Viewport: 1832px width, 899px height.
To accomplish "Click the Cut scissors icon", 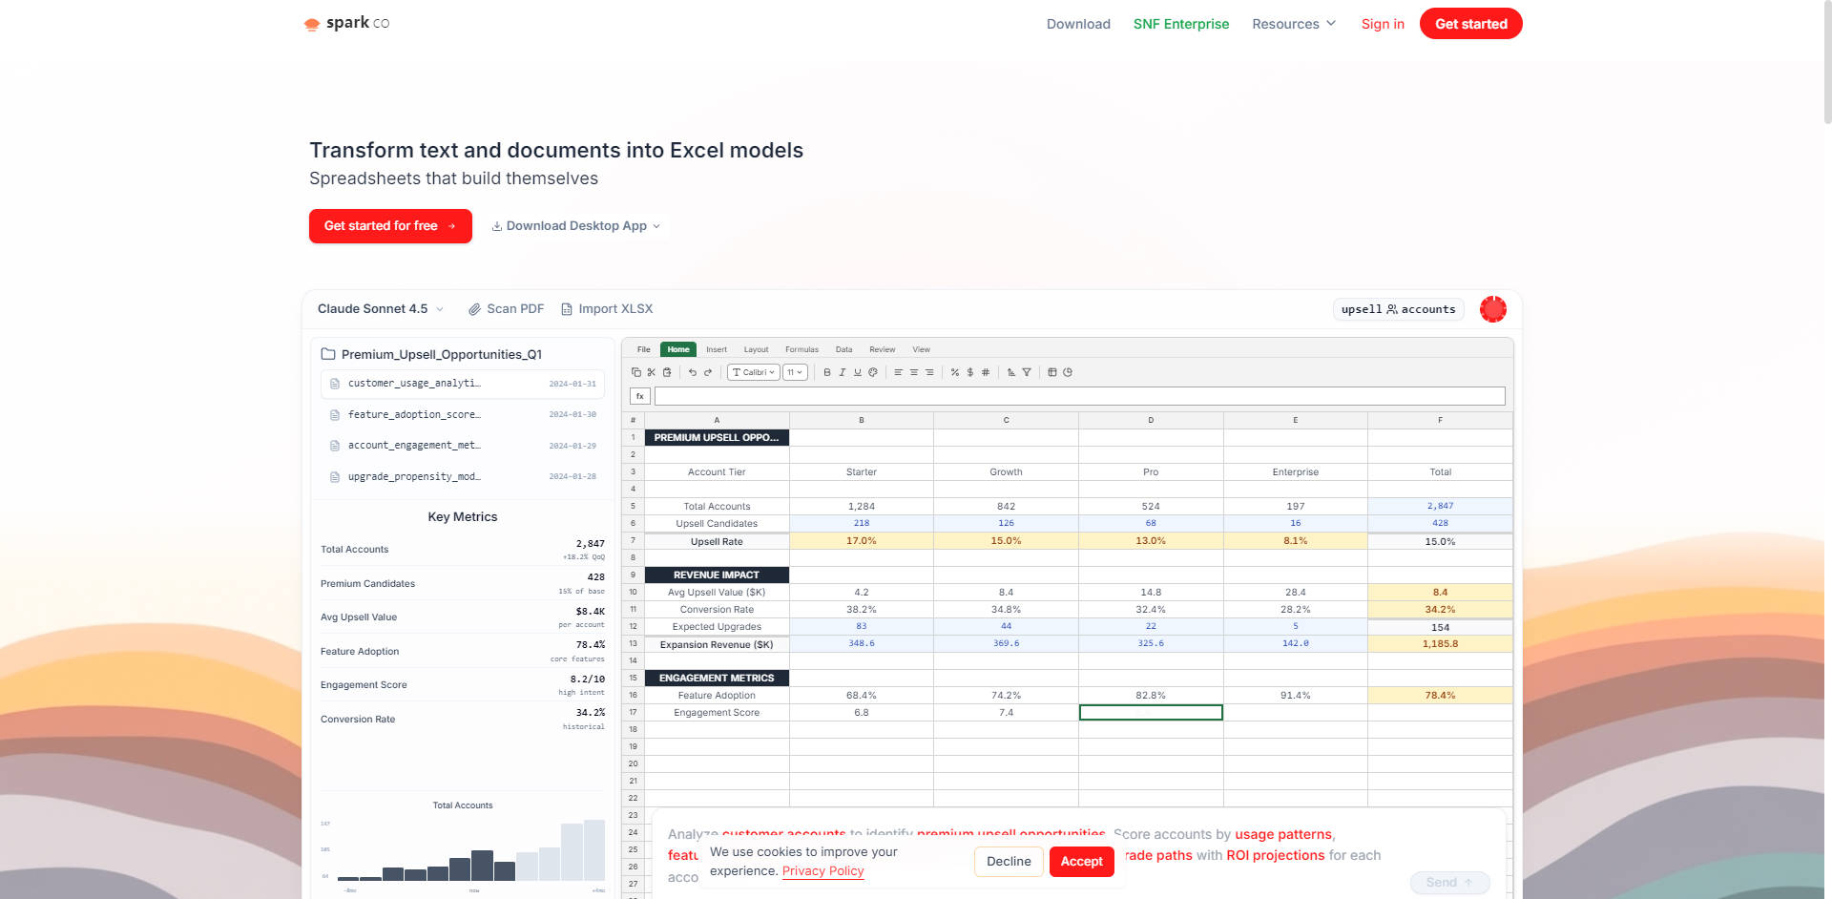I will 652,372.
